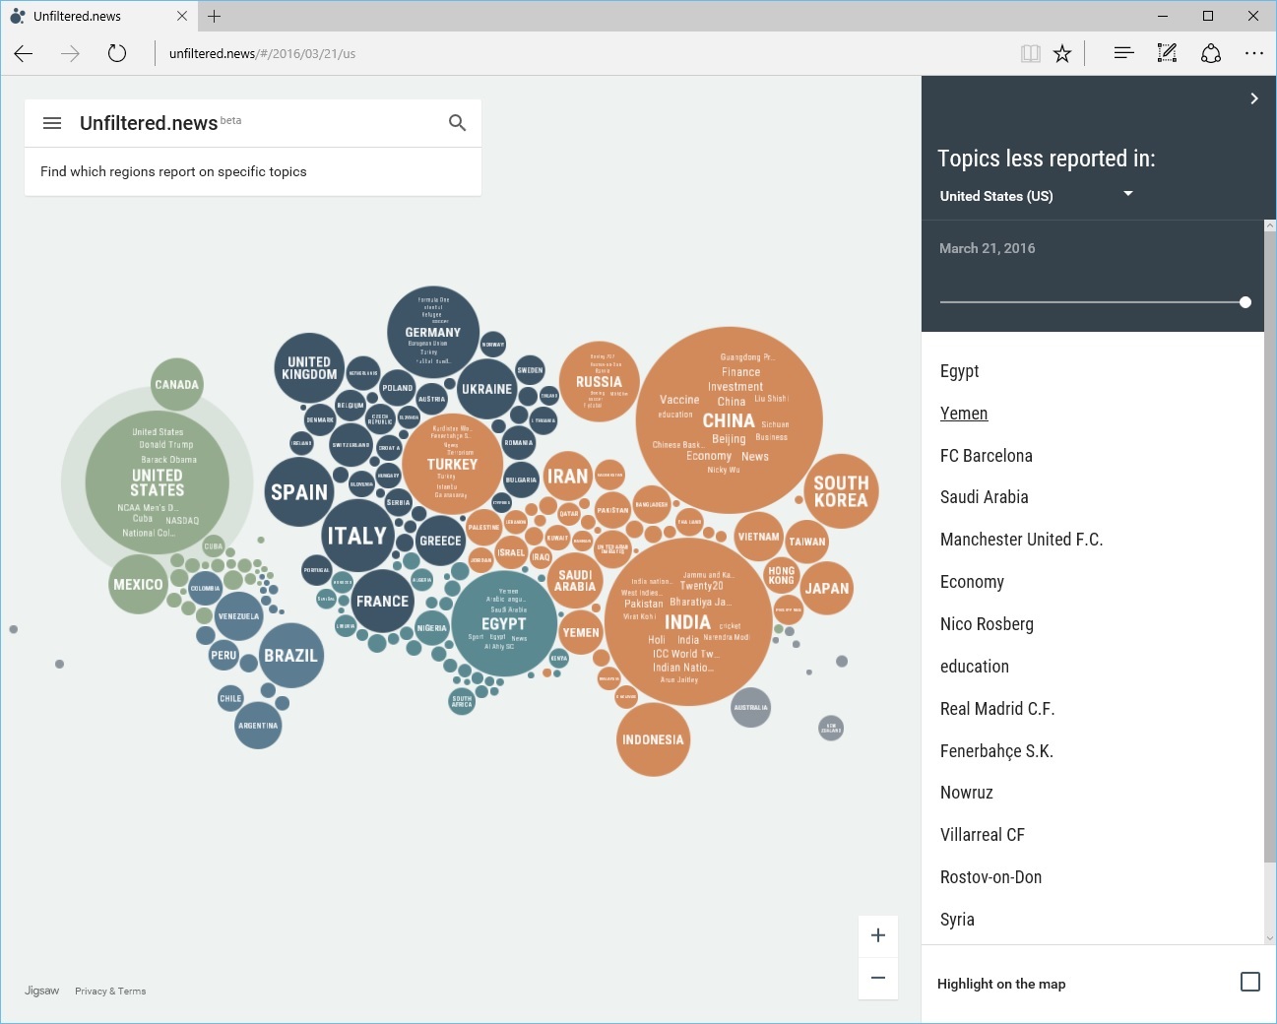Image resolution: width=1277 pixels, height=1024 pixels.
Task: Click the Egypt bubble on map
Action: 504,623
